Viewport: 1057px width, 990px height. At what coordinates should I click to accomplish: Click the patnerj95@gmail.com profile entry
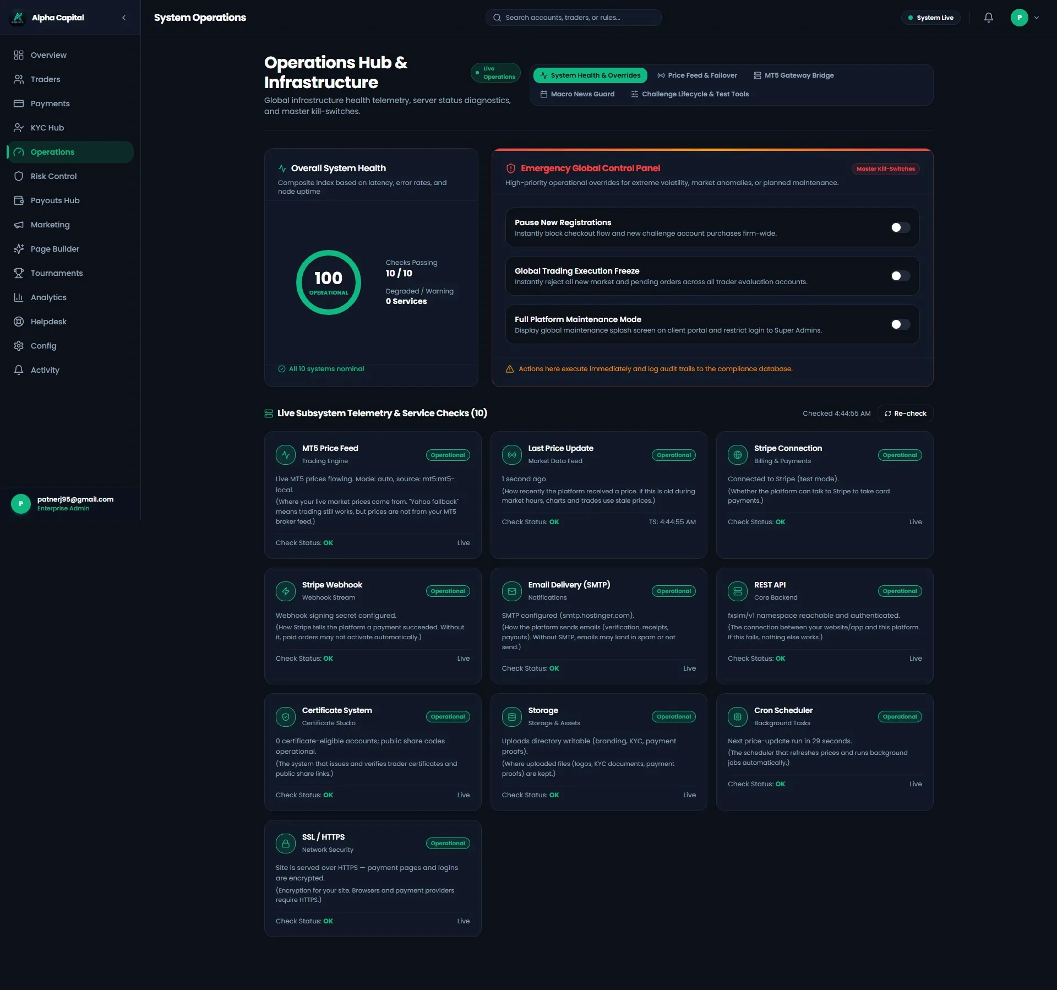coord(70,504)
